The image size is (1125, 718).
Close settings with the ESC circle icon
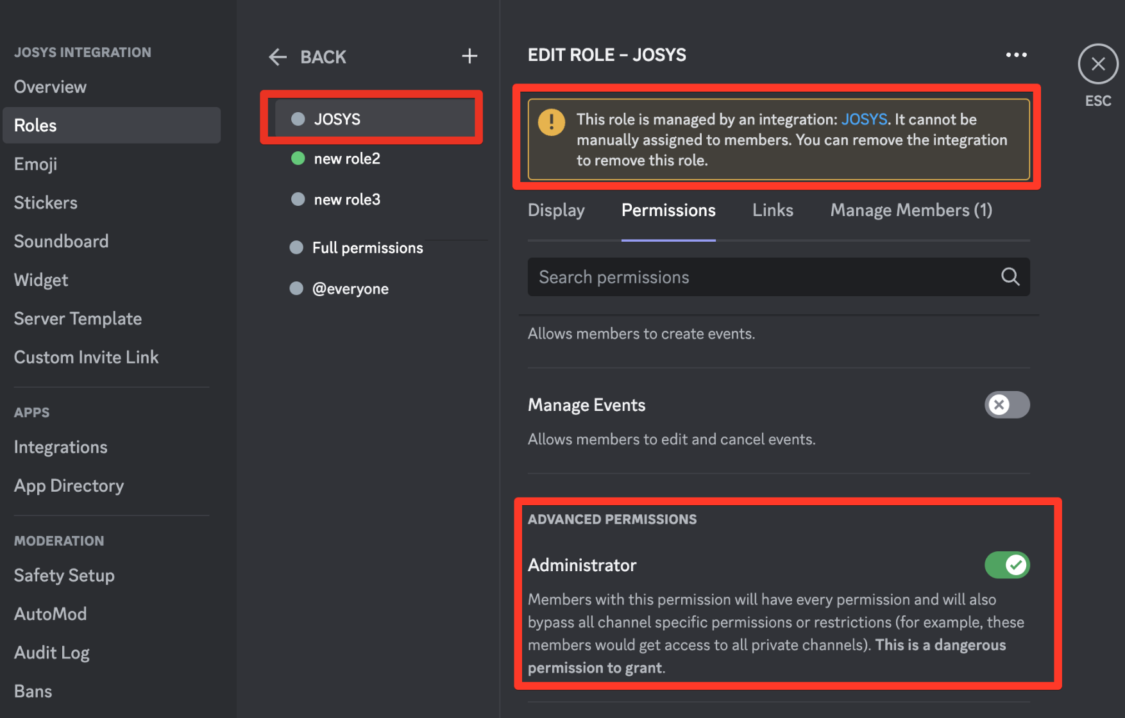pos(1098,64)
